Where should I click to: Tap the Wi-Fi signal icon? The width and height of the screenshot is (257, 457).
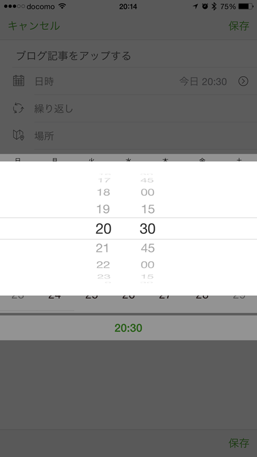pos(62,7)
